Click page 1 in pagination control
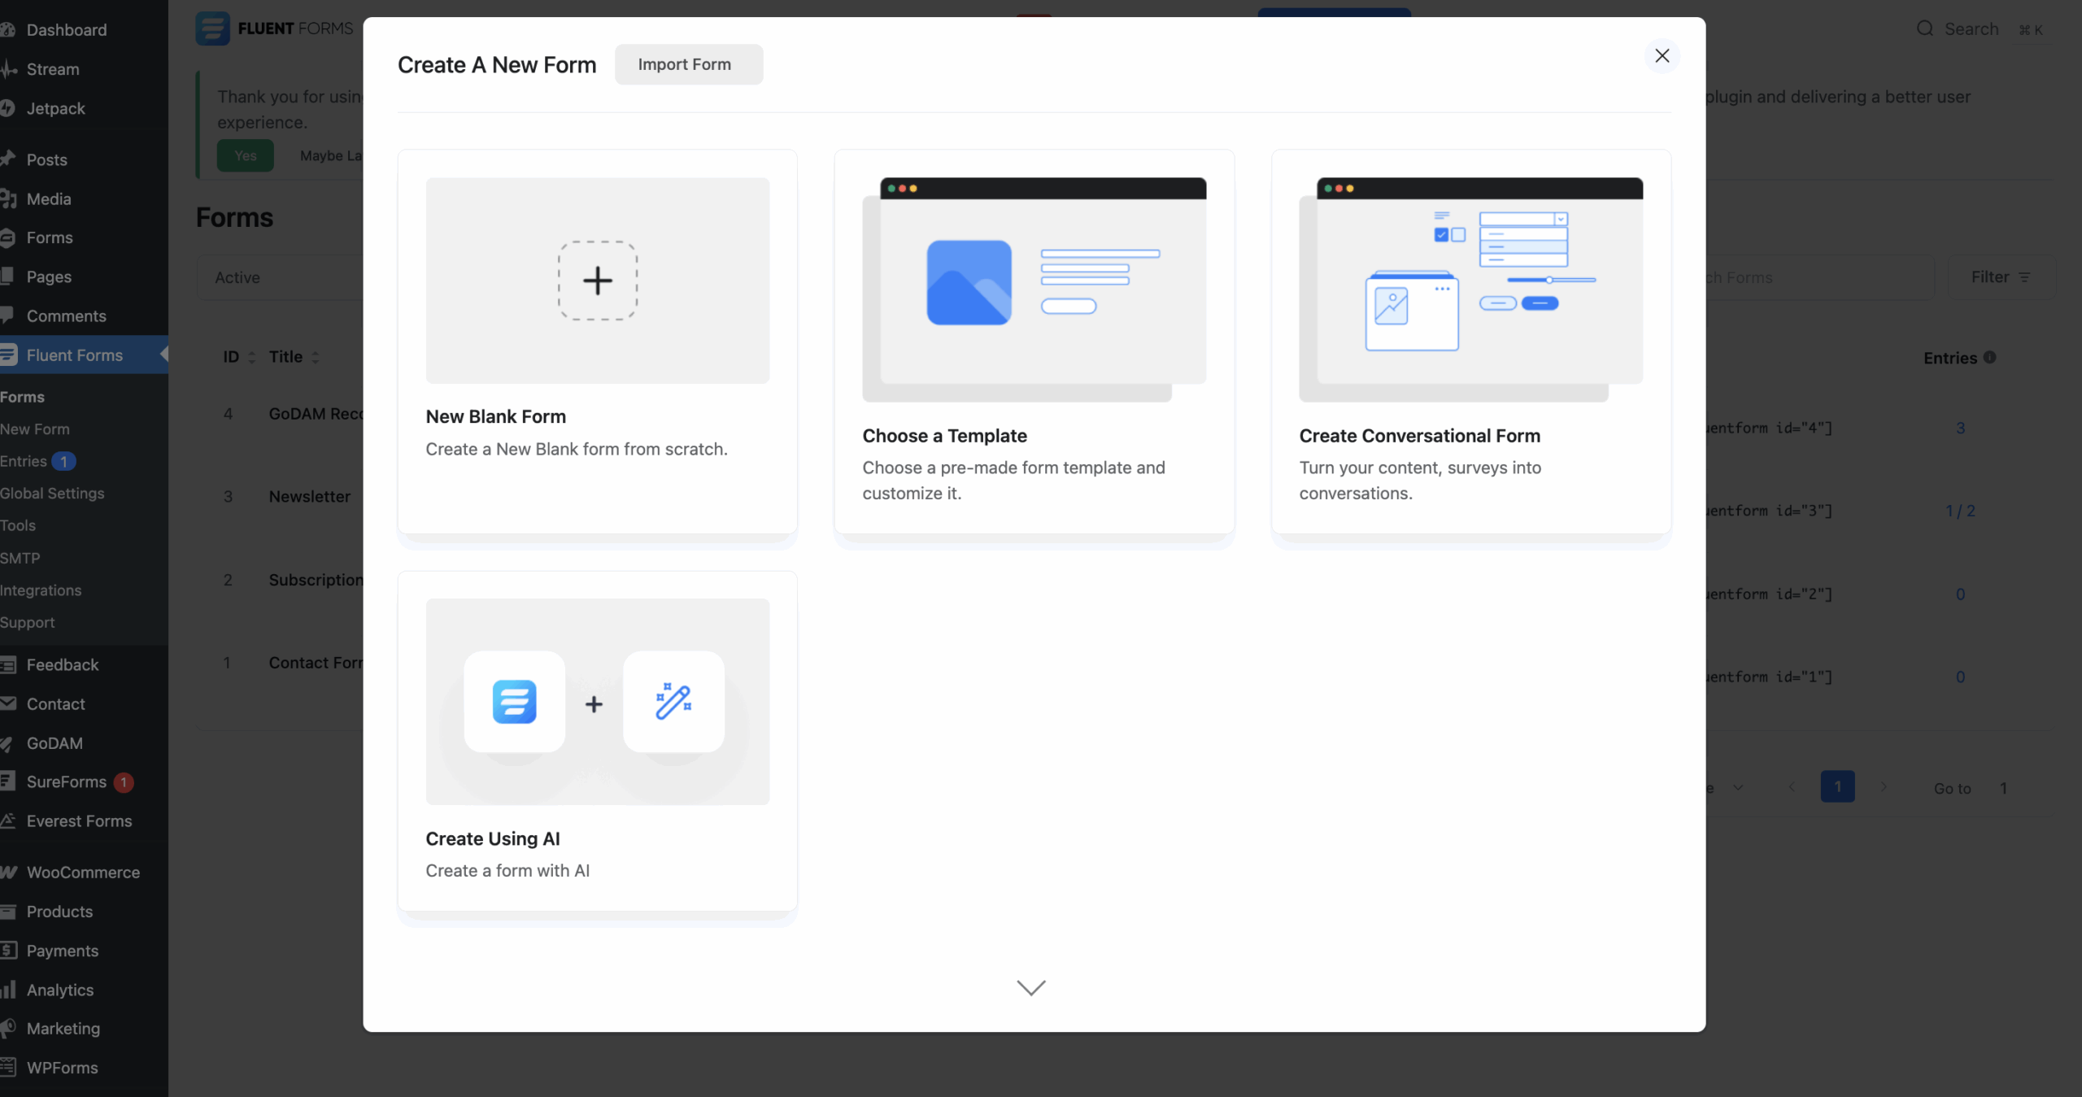 point(1837,786)
